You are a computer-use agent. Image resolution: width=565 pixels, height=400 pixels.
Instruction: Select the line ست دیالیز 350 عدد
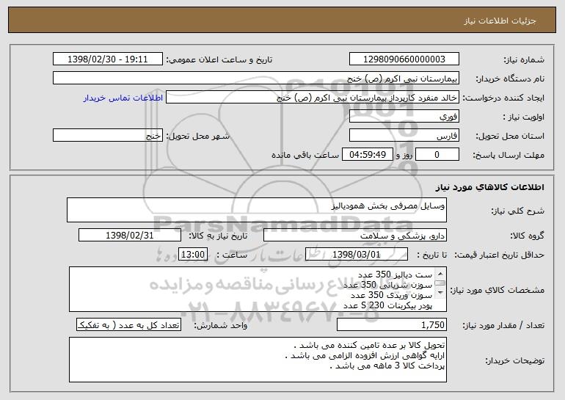click(395, 274)
